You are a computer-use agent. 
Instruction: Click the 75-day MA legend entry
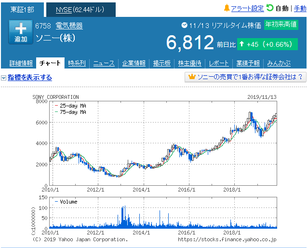71,112
